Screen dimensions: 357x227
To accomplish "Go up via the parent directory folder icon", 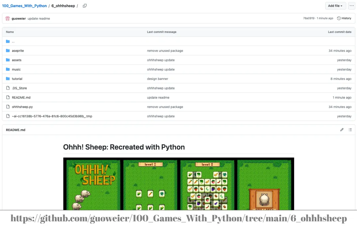I will (x=8, y=41).
